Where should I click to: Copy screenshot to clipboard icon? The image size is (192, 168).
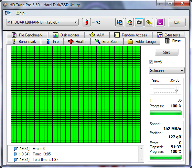tap(129, 22)
